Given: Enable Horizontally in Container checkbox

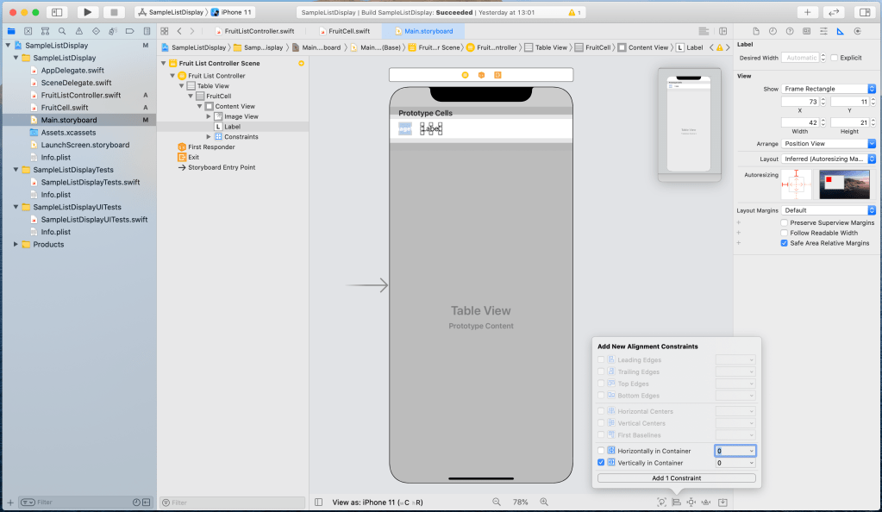Looking at the screenshot, I should (601, 451).
